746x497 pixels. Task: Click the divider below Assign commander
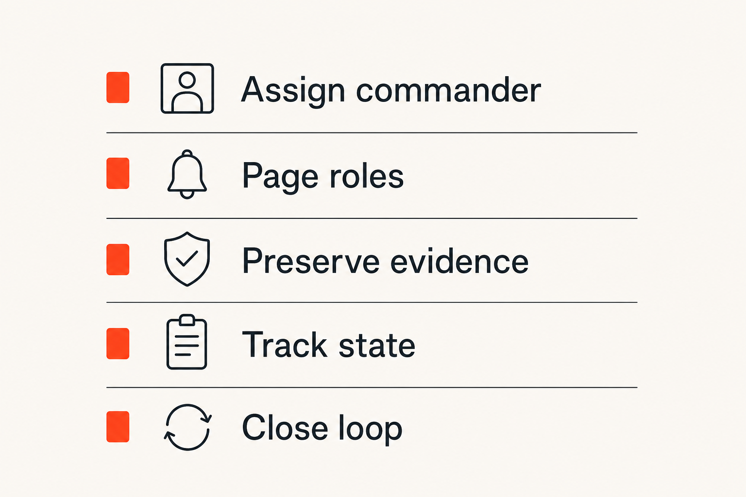tap(372, 133)
